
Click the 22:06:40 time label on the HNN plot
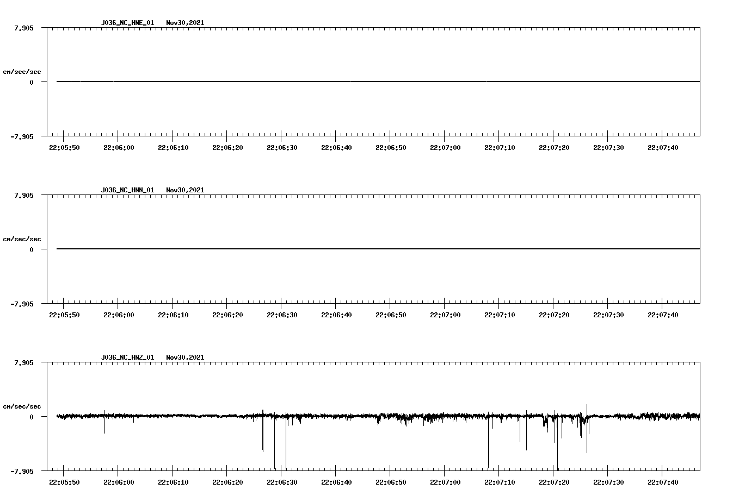pyautogui.click(x=336, y=315)
